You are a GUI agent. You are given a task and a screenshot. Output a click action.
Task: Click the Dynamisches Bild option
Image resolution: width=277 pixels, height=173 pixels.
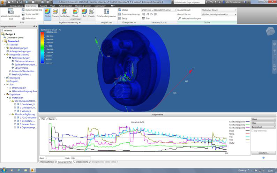tap(32, 10)
